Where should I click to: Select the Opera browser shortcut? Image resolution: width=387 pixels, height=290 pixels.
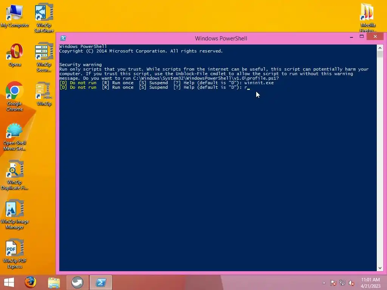[x=15, y=55]
